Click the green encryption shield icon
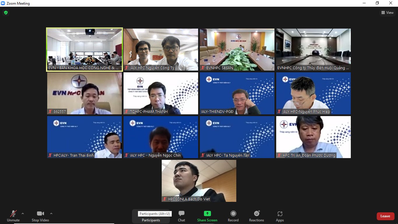This screenshot has width=398, height=224. [6, 13]
